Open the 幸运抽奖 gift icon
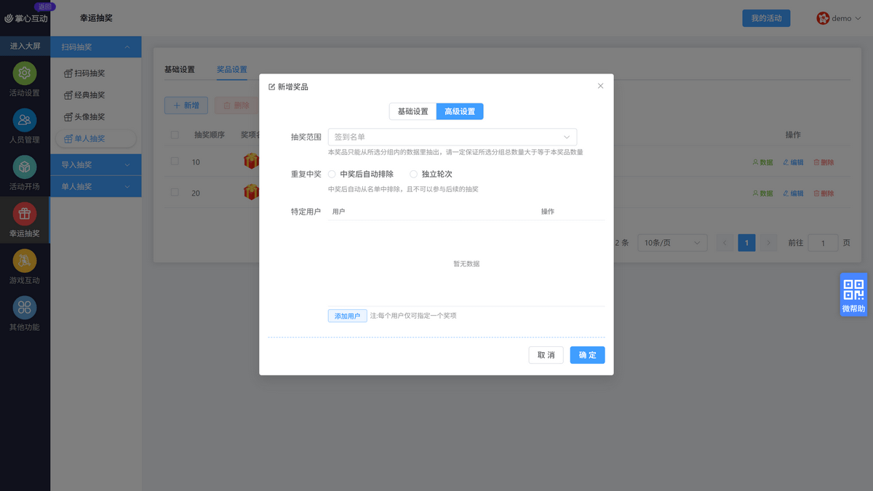 [x=25, y=214]
